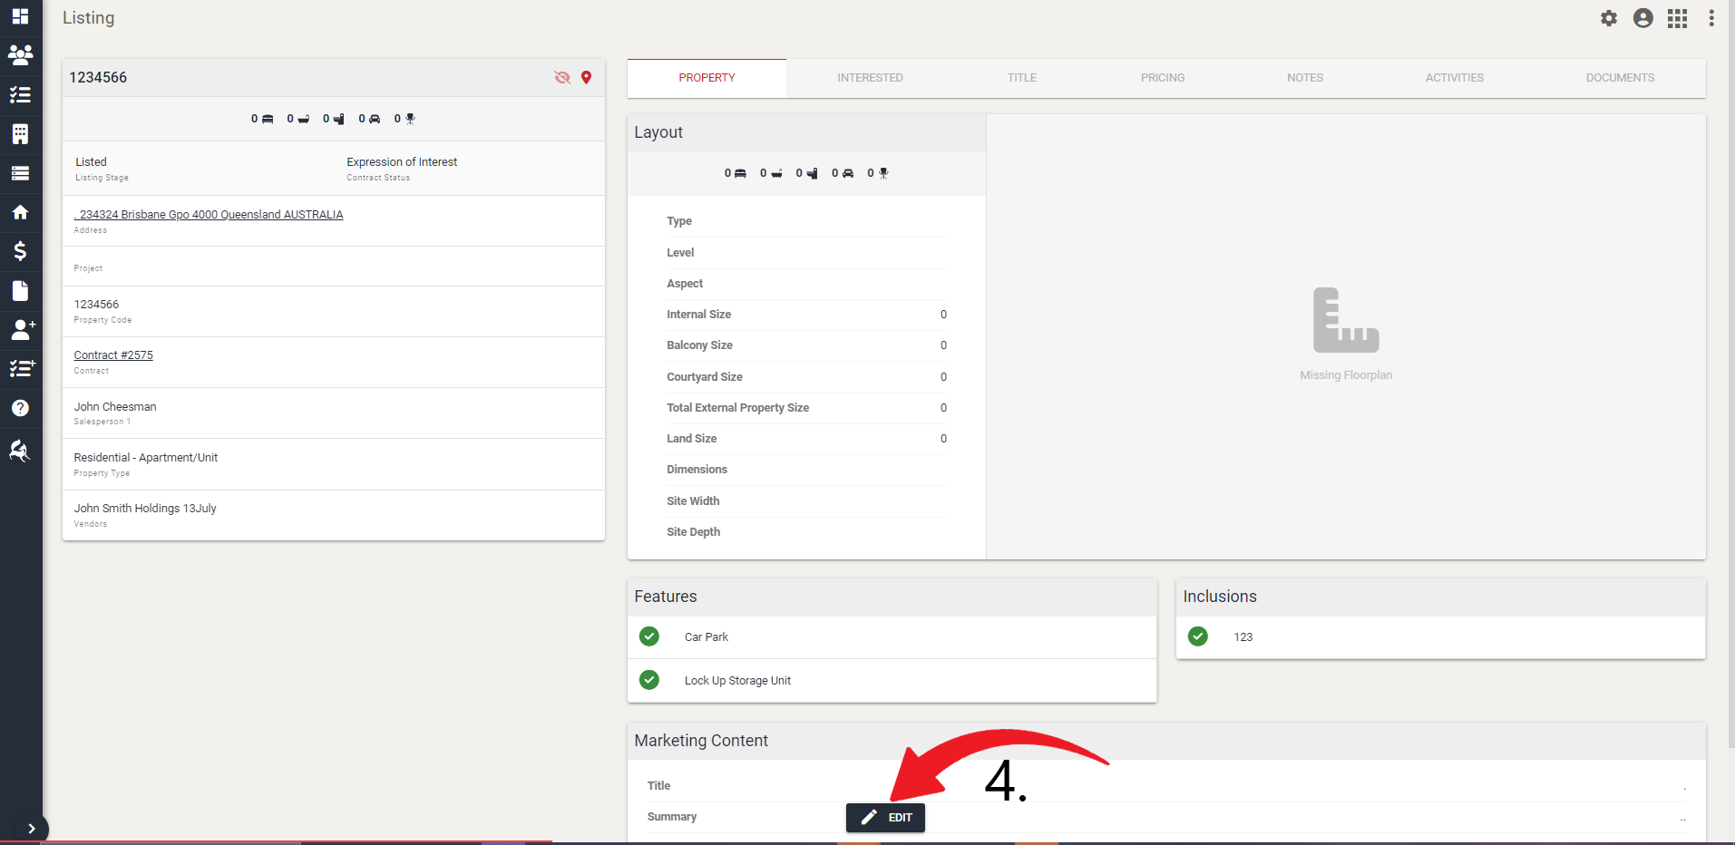Toggle the crossed-out eye icon on the listing

point(562,78)
